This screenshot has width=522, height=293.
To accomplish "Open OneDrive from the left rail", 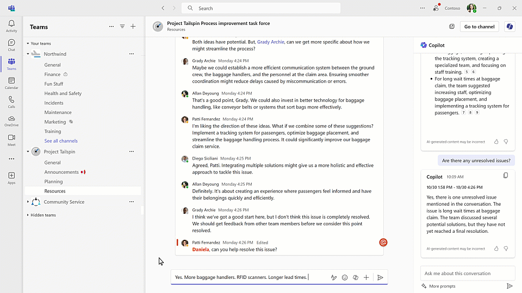I will [11, 121].
